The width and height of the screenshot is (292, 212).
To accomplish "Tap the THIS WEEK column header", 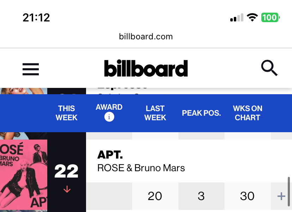I will coord(67,113).
